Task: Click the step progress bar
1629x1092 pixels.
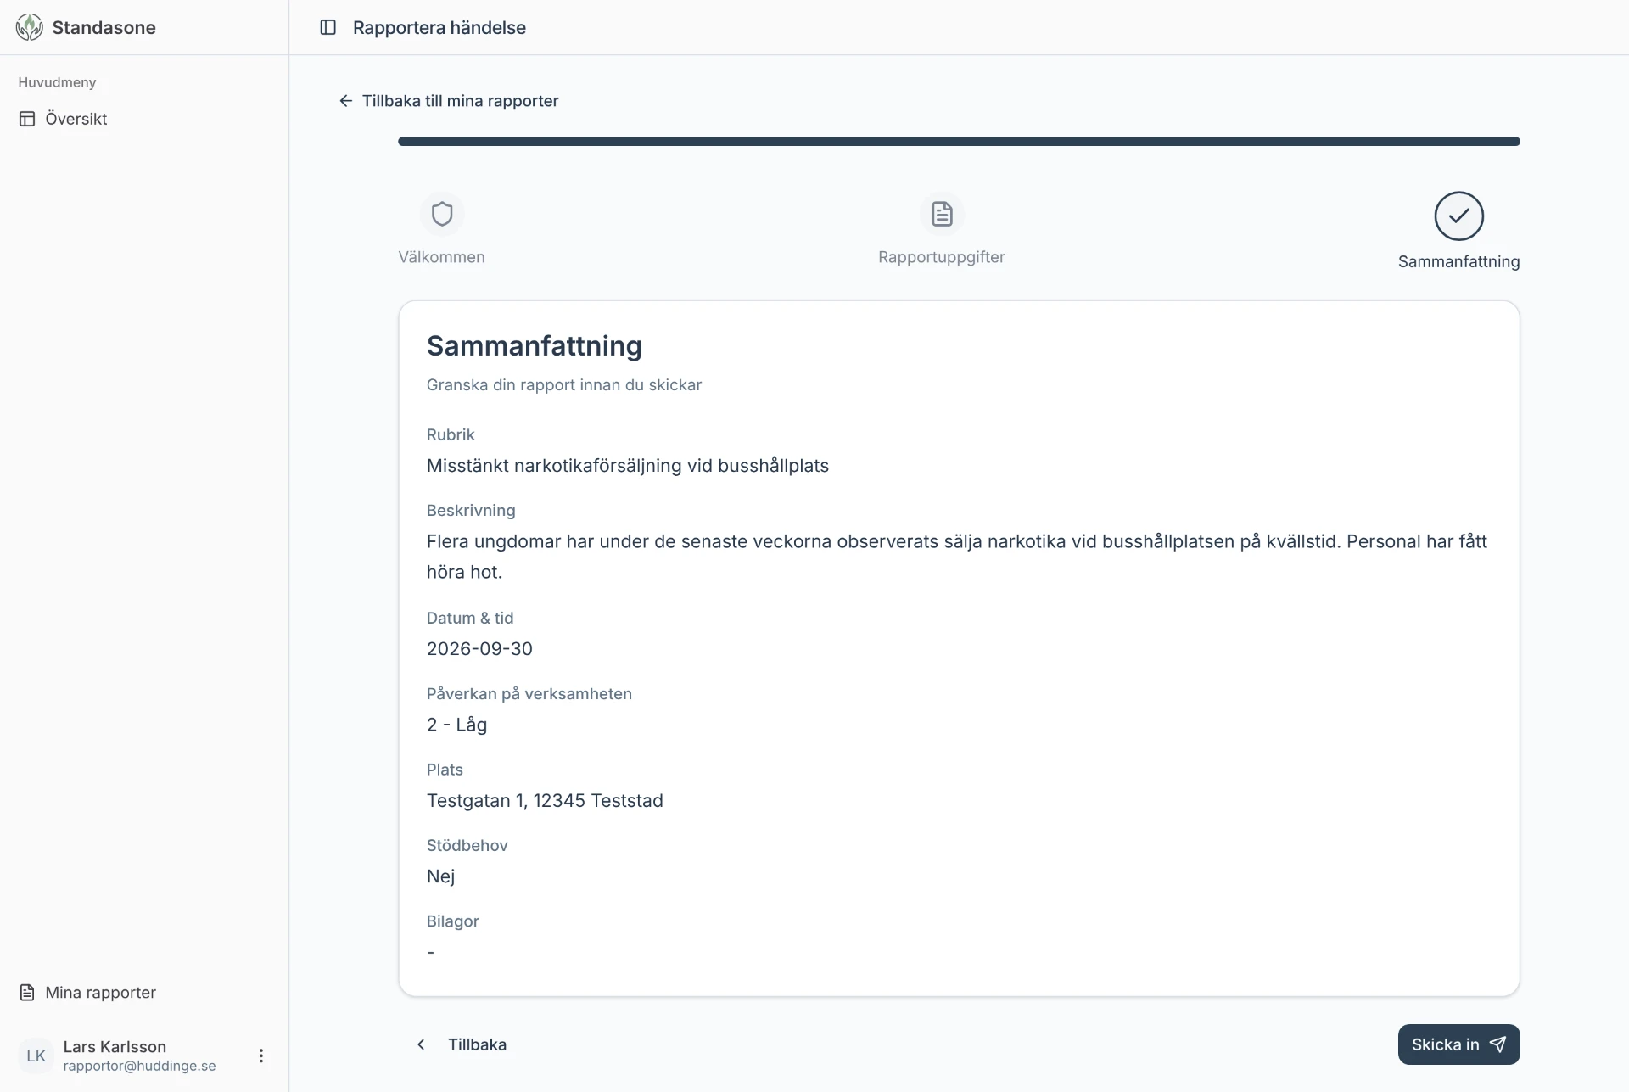Action: pos(959,142)
